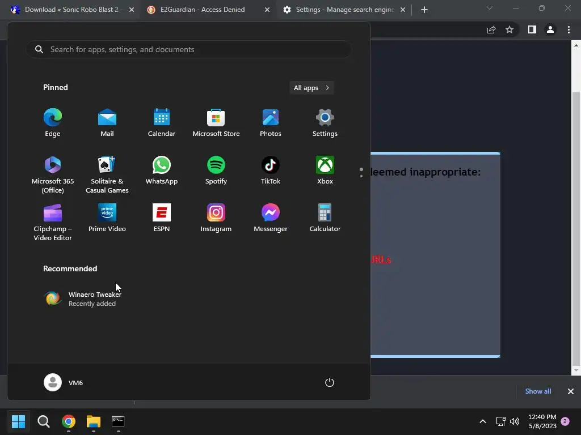Viewport: 581px width, 435px height.
Task: Open a new Chrome tab
Action: pos(424,10)
